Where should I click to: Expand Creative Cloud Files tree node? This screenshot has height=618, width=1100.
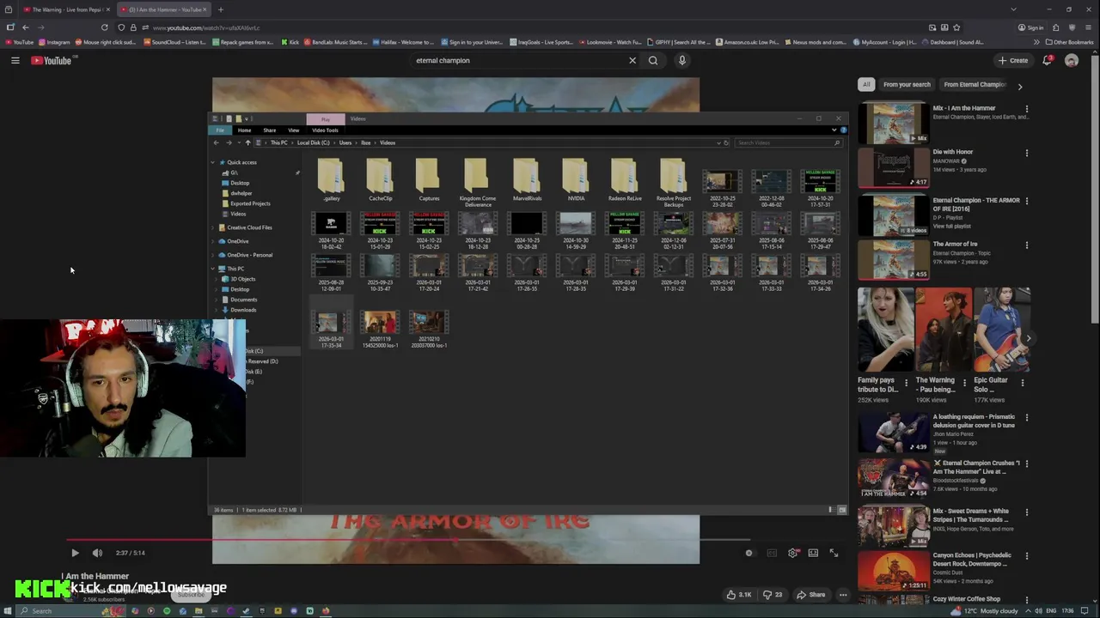click(x=213, y=227)
